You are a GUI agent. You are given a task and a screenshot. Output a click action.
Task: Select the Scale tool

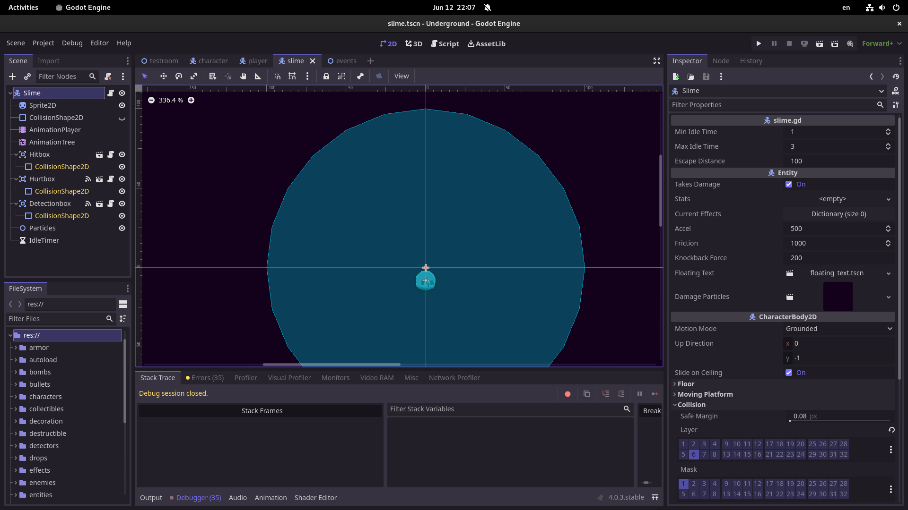coord(194,76)
